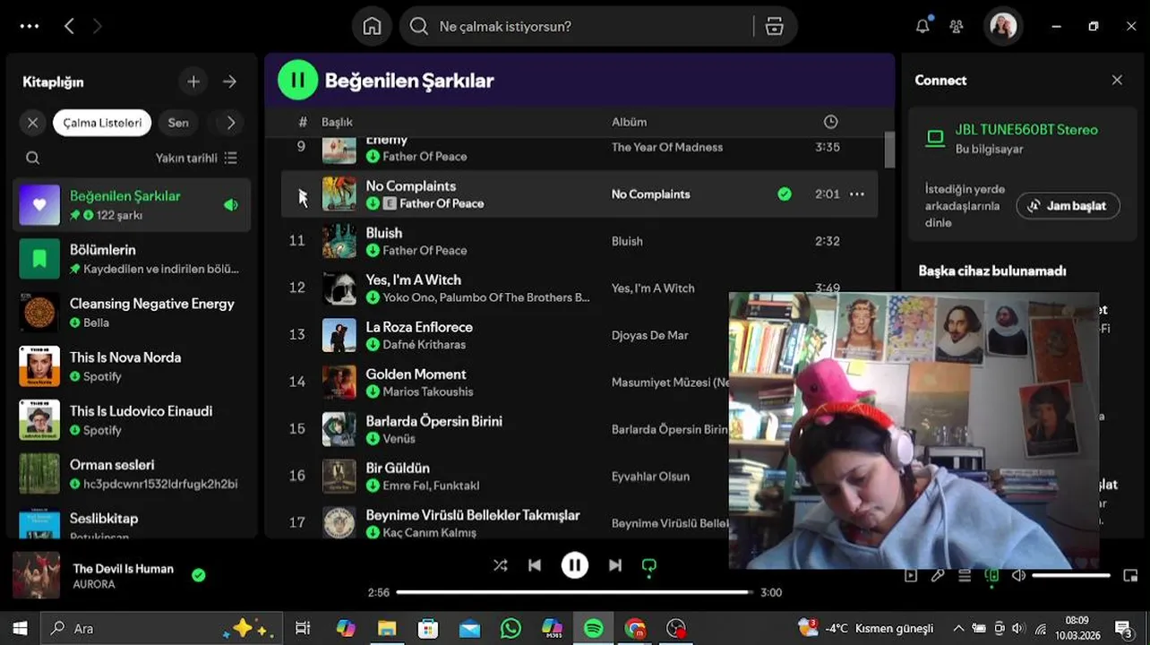Adjust the volume slider
This screenshot has width=1150, height=645.
[1071, 576]
